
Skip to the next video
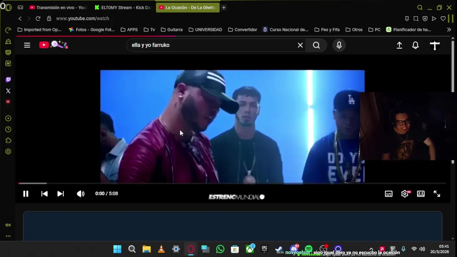point(60,193)
